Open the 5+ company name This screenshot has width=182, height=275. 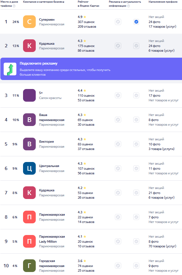click(x=41, y=93)
